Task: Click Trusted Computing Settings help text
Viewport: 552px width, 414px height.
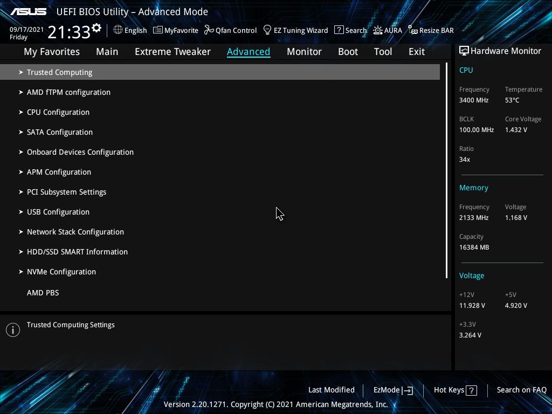Action: pos(71,325)
